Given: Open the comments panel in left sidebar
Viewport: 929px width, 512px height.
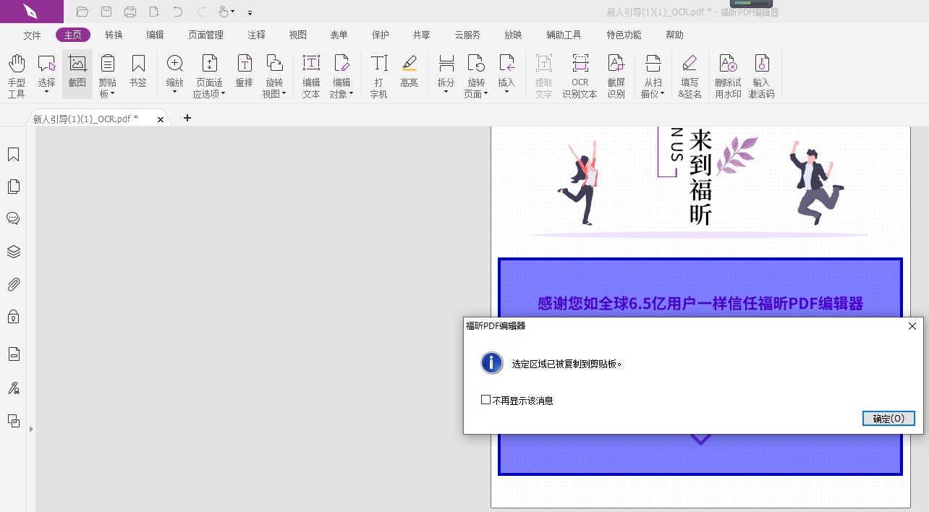Looking at the screenshot, I should pyautogui.click(x=13, y=218).
